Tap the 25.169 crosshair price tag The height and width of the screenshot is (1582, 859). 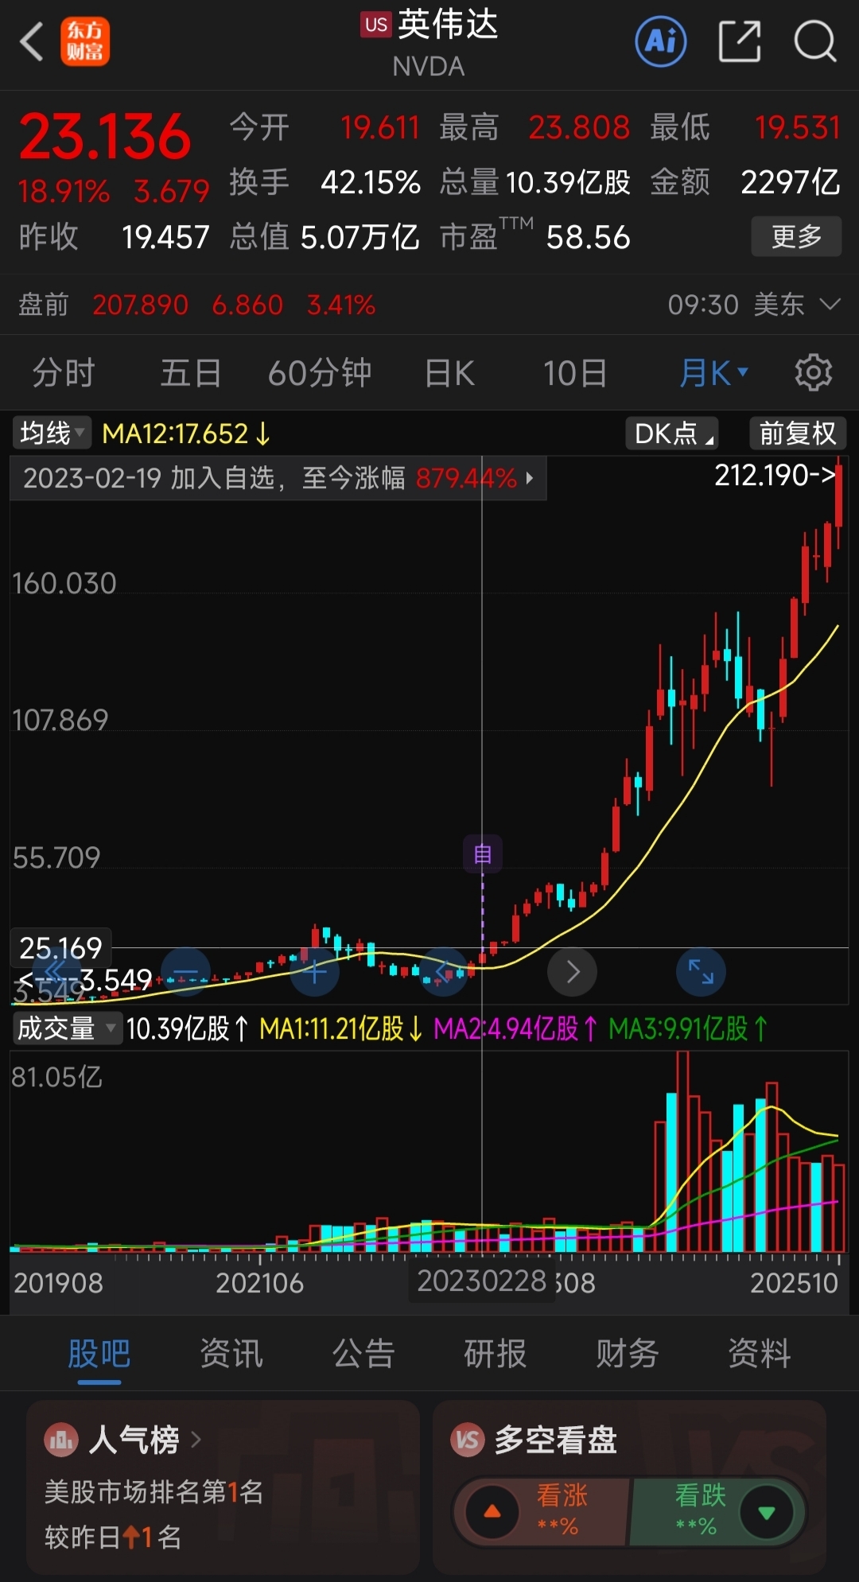click(60, 947)
